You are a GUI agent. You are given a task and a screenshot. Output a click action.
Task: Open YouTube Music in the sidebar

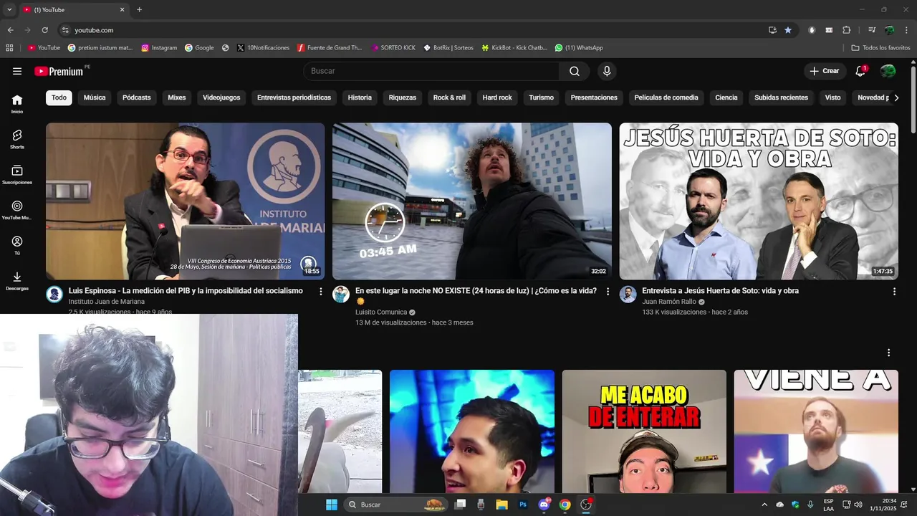tap(17, 210)
